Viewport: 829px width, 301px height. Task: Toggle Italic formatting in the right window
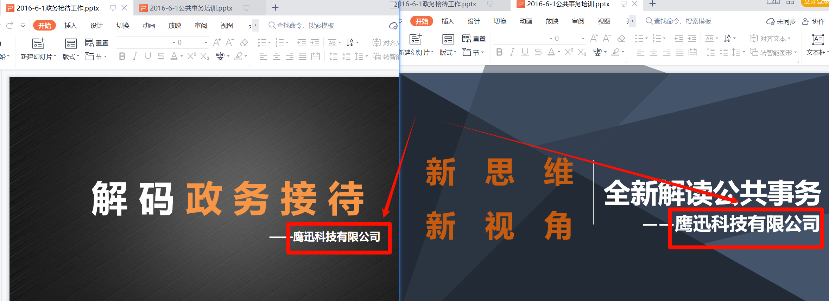coord(512,52)
